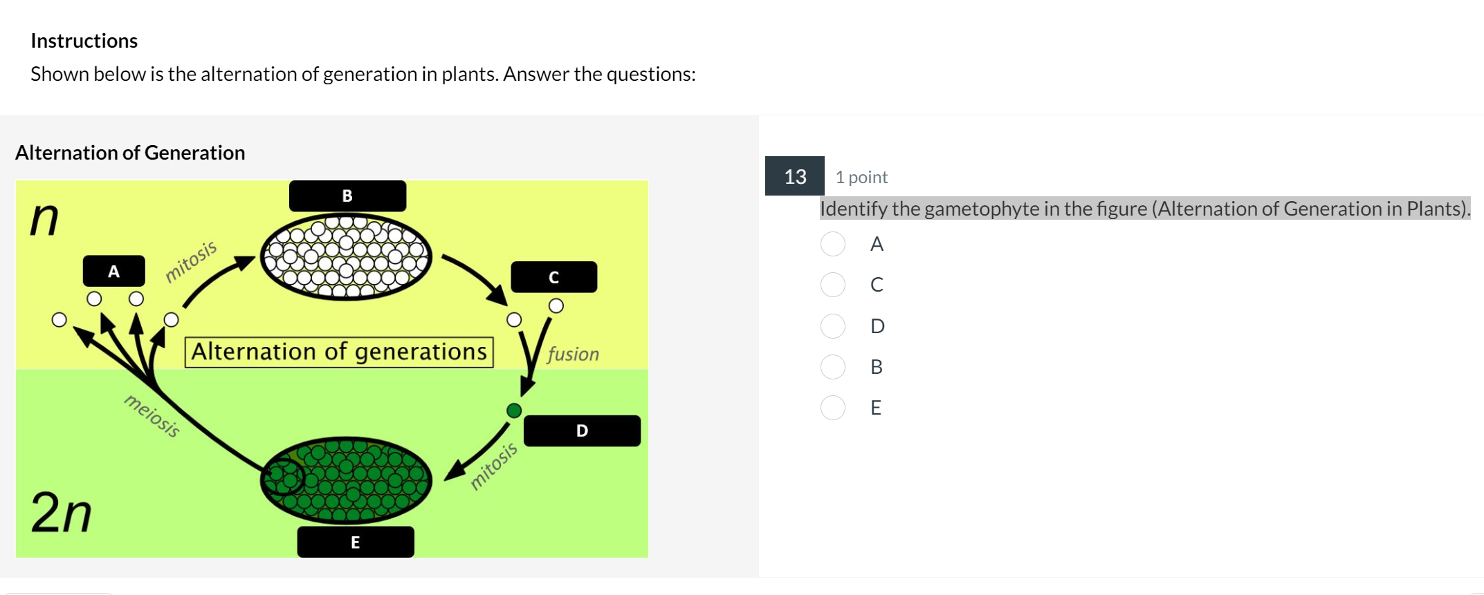
Task: Select radio button option D
Action: tap(833, 326)
